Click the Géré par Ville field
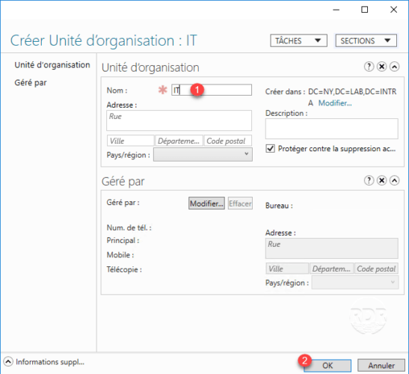This screenshot has height=374, width=409. (x=287, y=269)
